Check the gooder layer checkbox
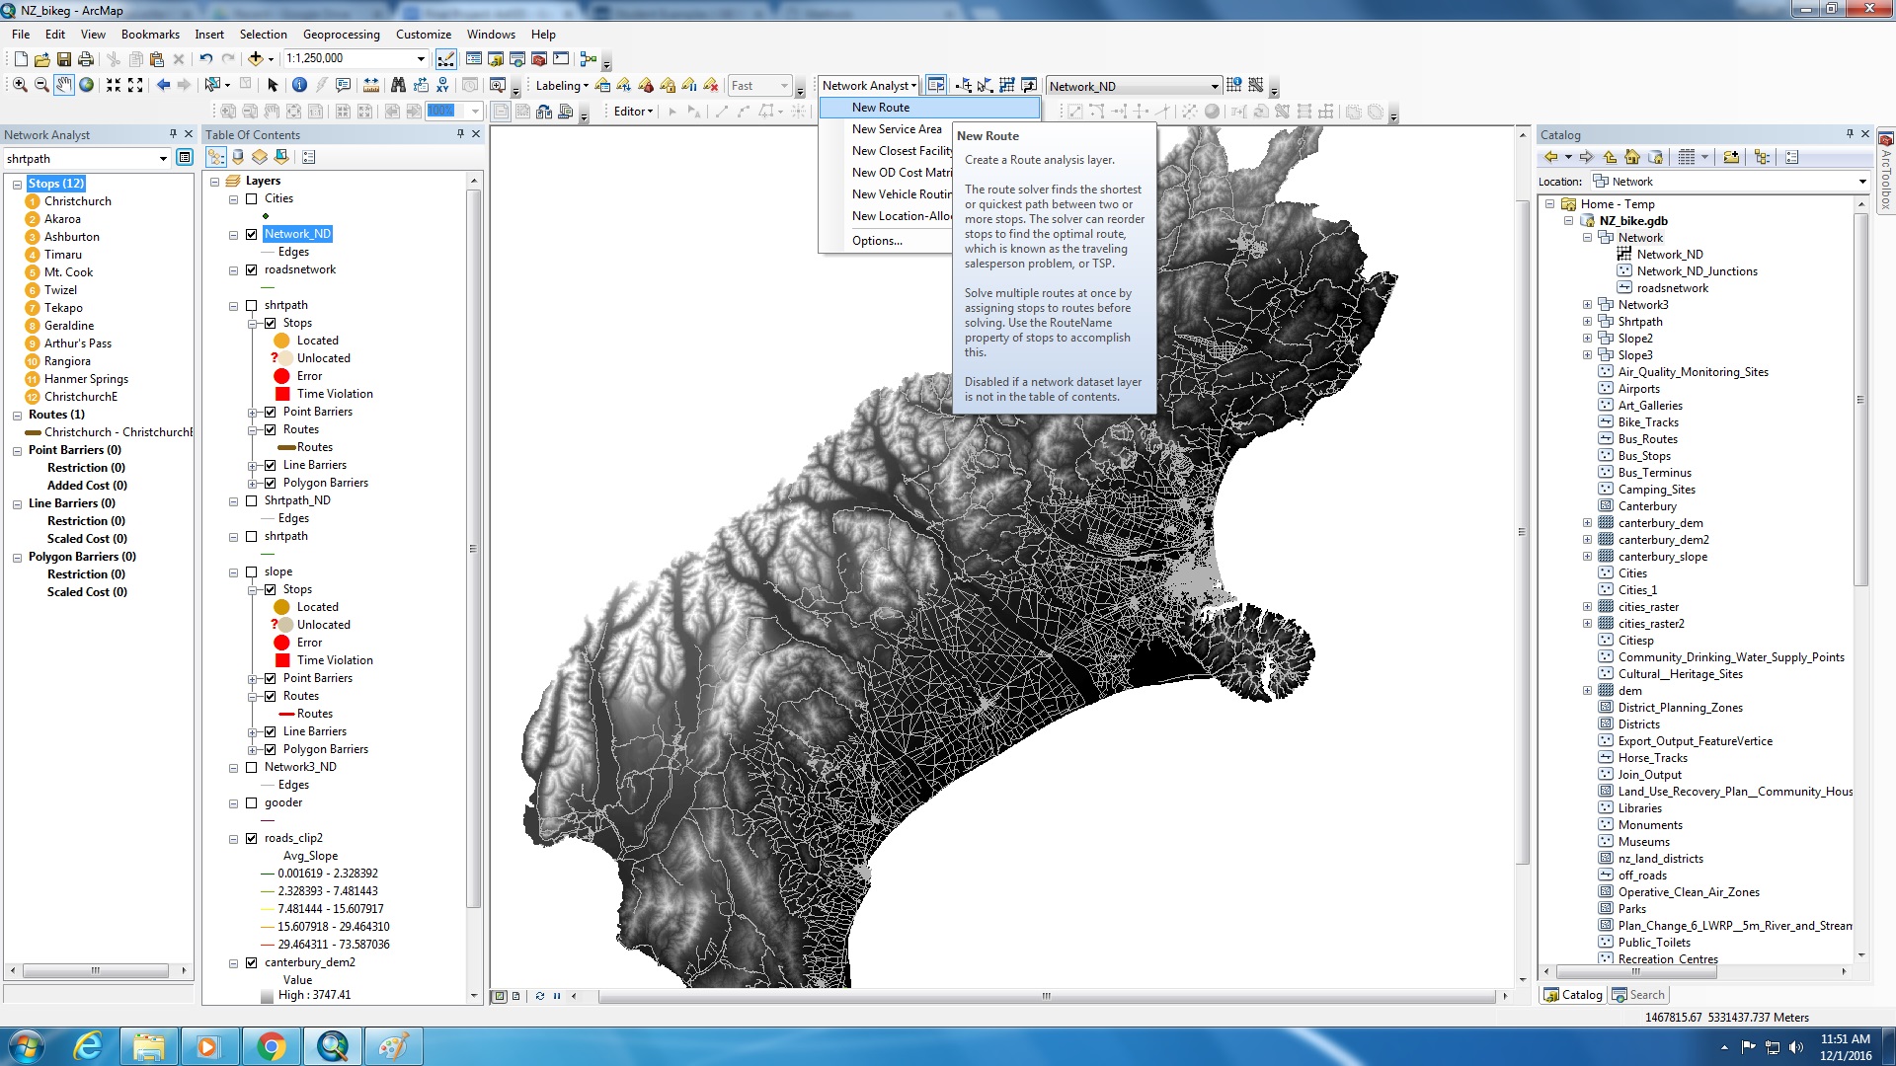 coord(251,802)
